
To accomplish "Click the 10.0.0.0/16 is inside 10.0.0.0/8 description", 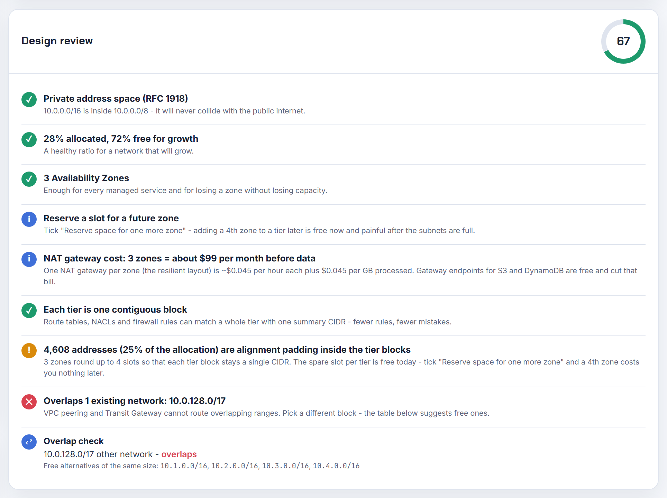I will click(174, 111).
